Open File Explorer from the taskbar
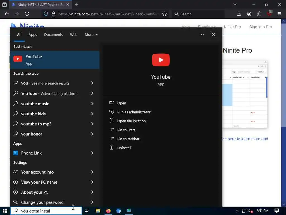The width and height of the screenshot is (286, 215). (98, 211)
